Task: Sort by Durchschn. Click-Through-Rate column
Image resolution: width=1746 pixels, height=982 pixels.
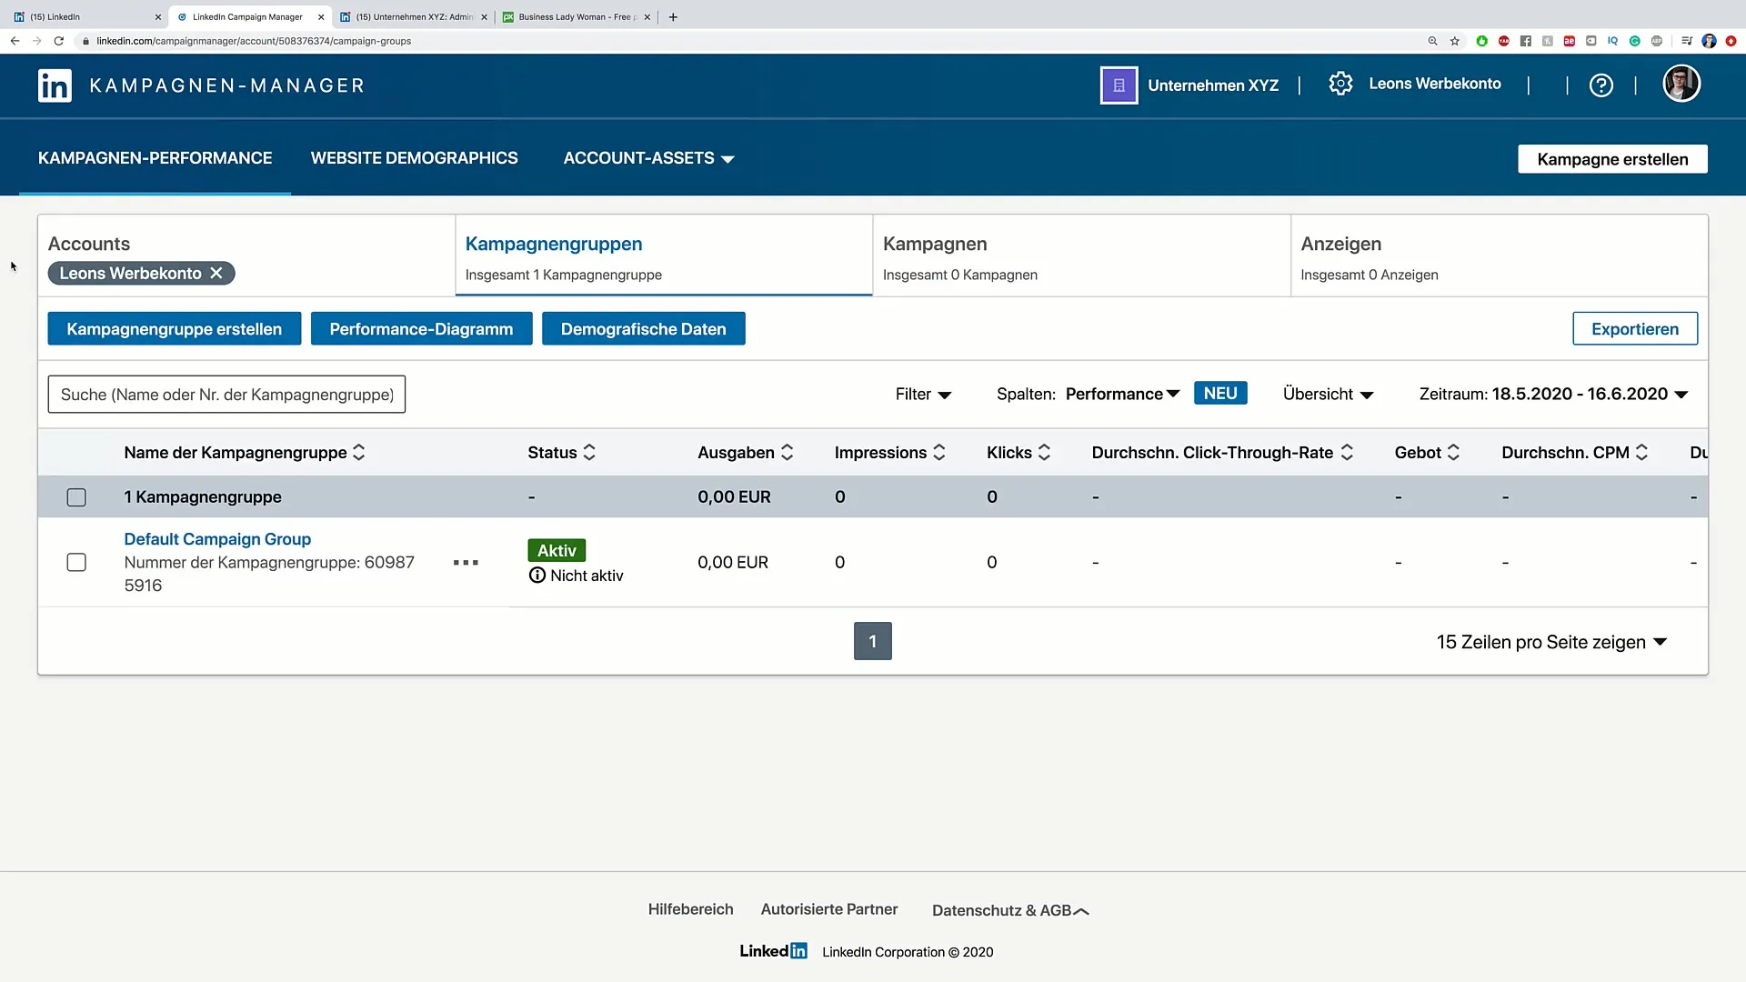Action: click(x=1347, y=452)
